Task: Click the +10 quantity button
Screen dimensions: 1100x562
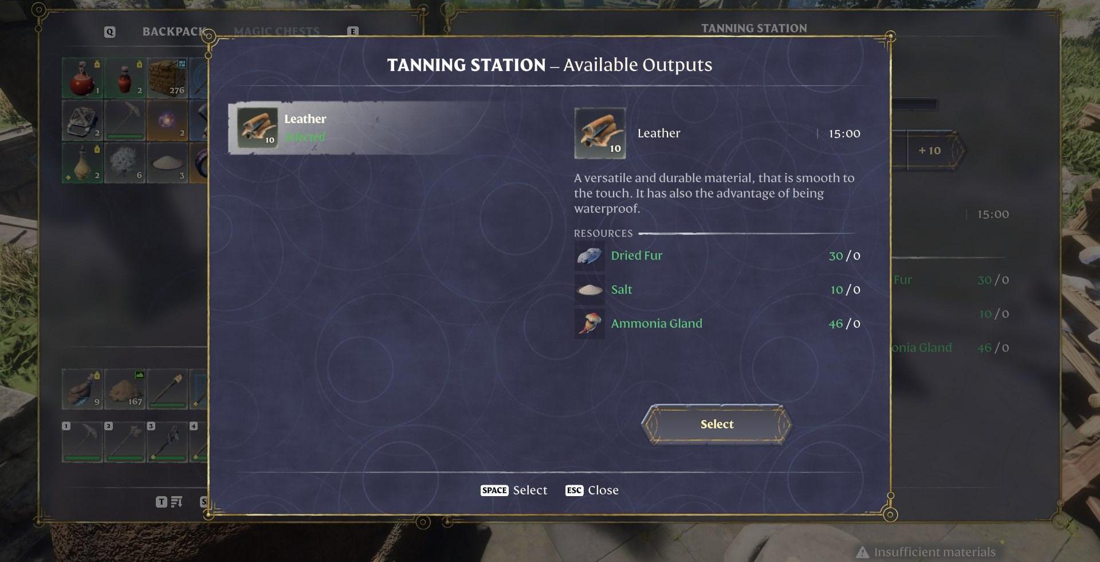Action: tap(930, 150)
